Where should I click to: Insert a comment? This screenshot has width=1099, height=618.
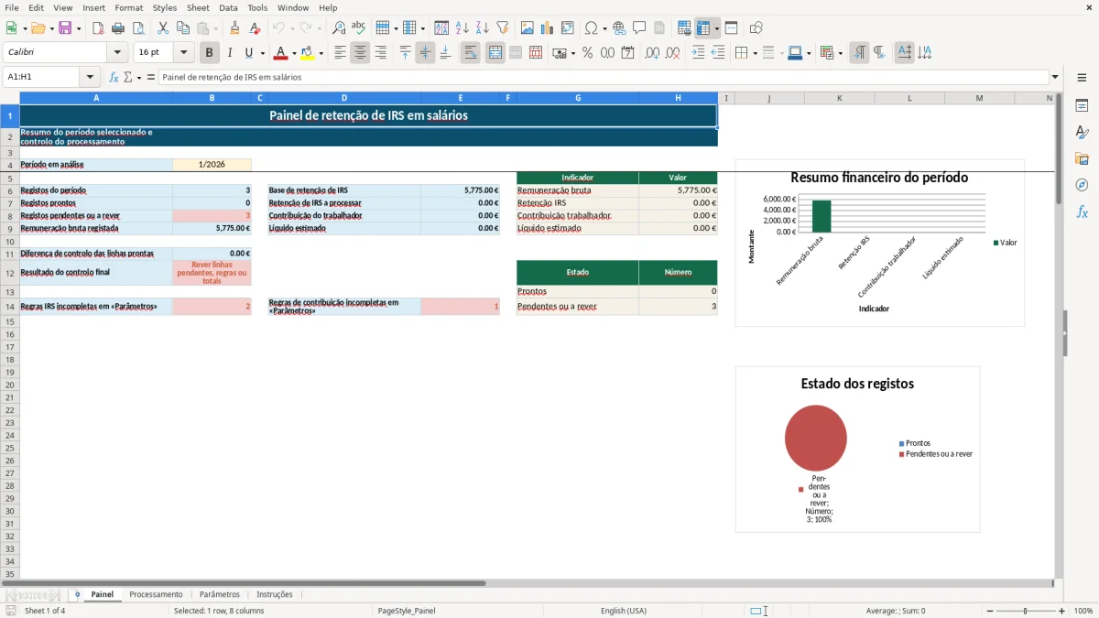pos(639,28)
